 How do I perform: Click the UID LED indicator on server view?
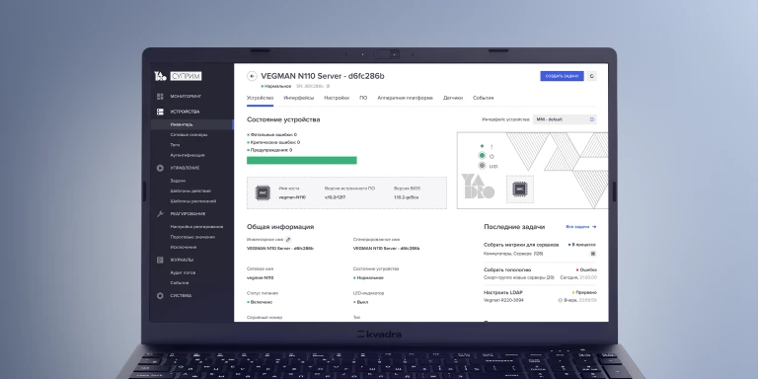482,166
